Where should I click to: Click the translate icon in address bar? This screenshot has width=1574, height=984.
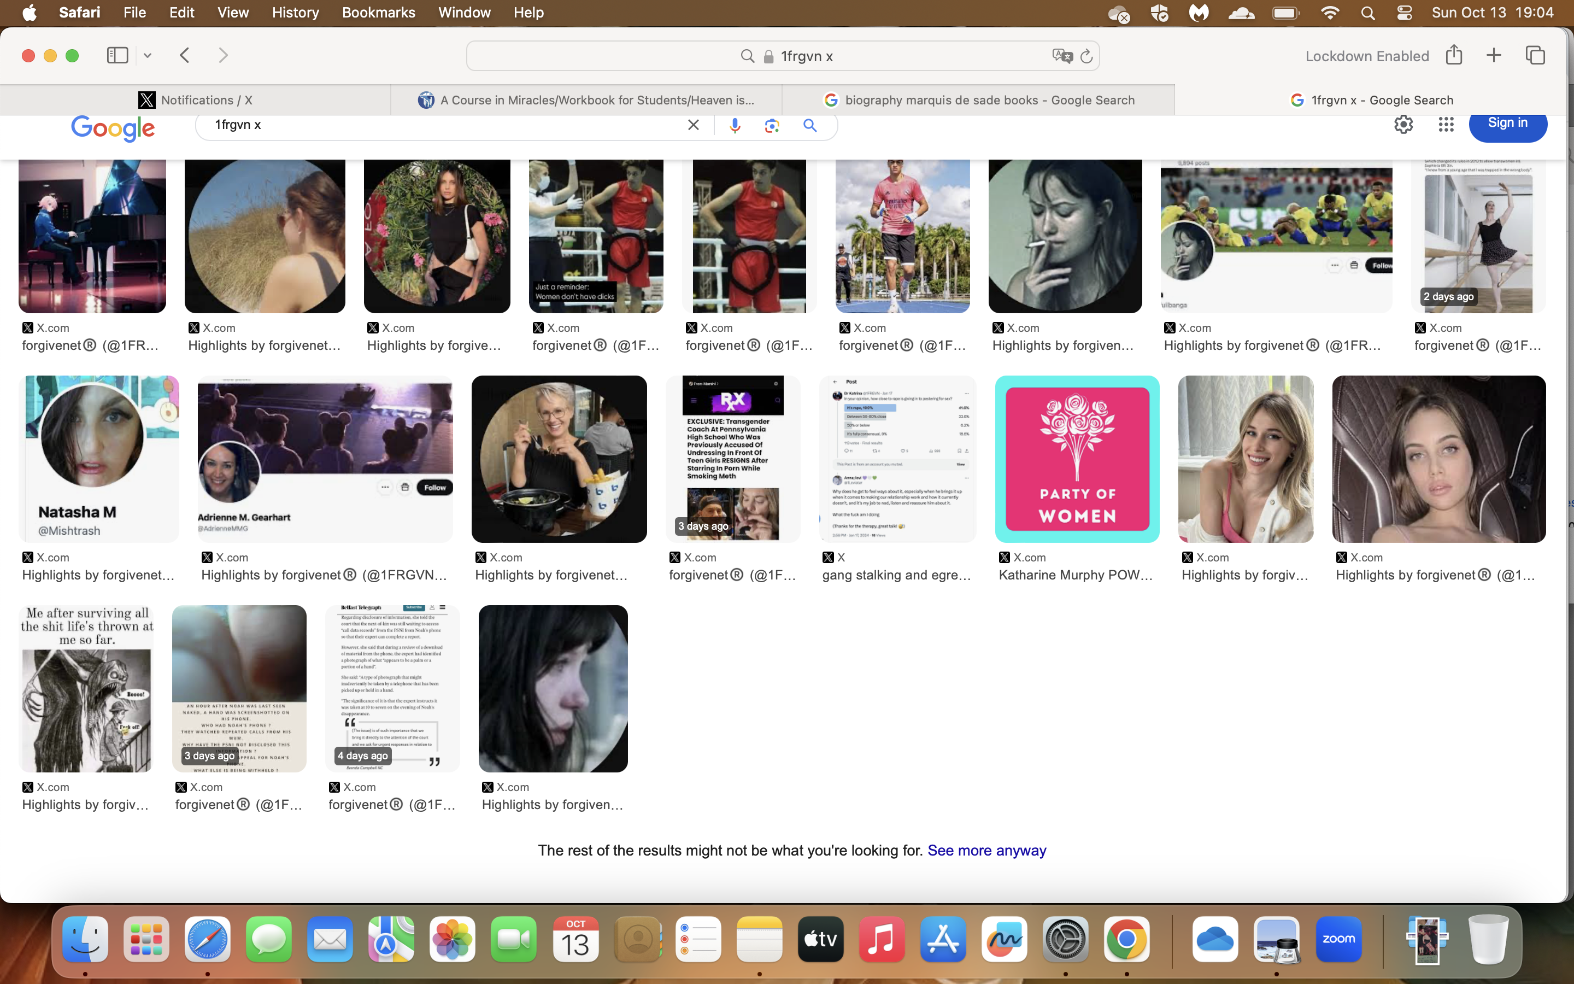pyautogui.click(x=1062, y=56)
